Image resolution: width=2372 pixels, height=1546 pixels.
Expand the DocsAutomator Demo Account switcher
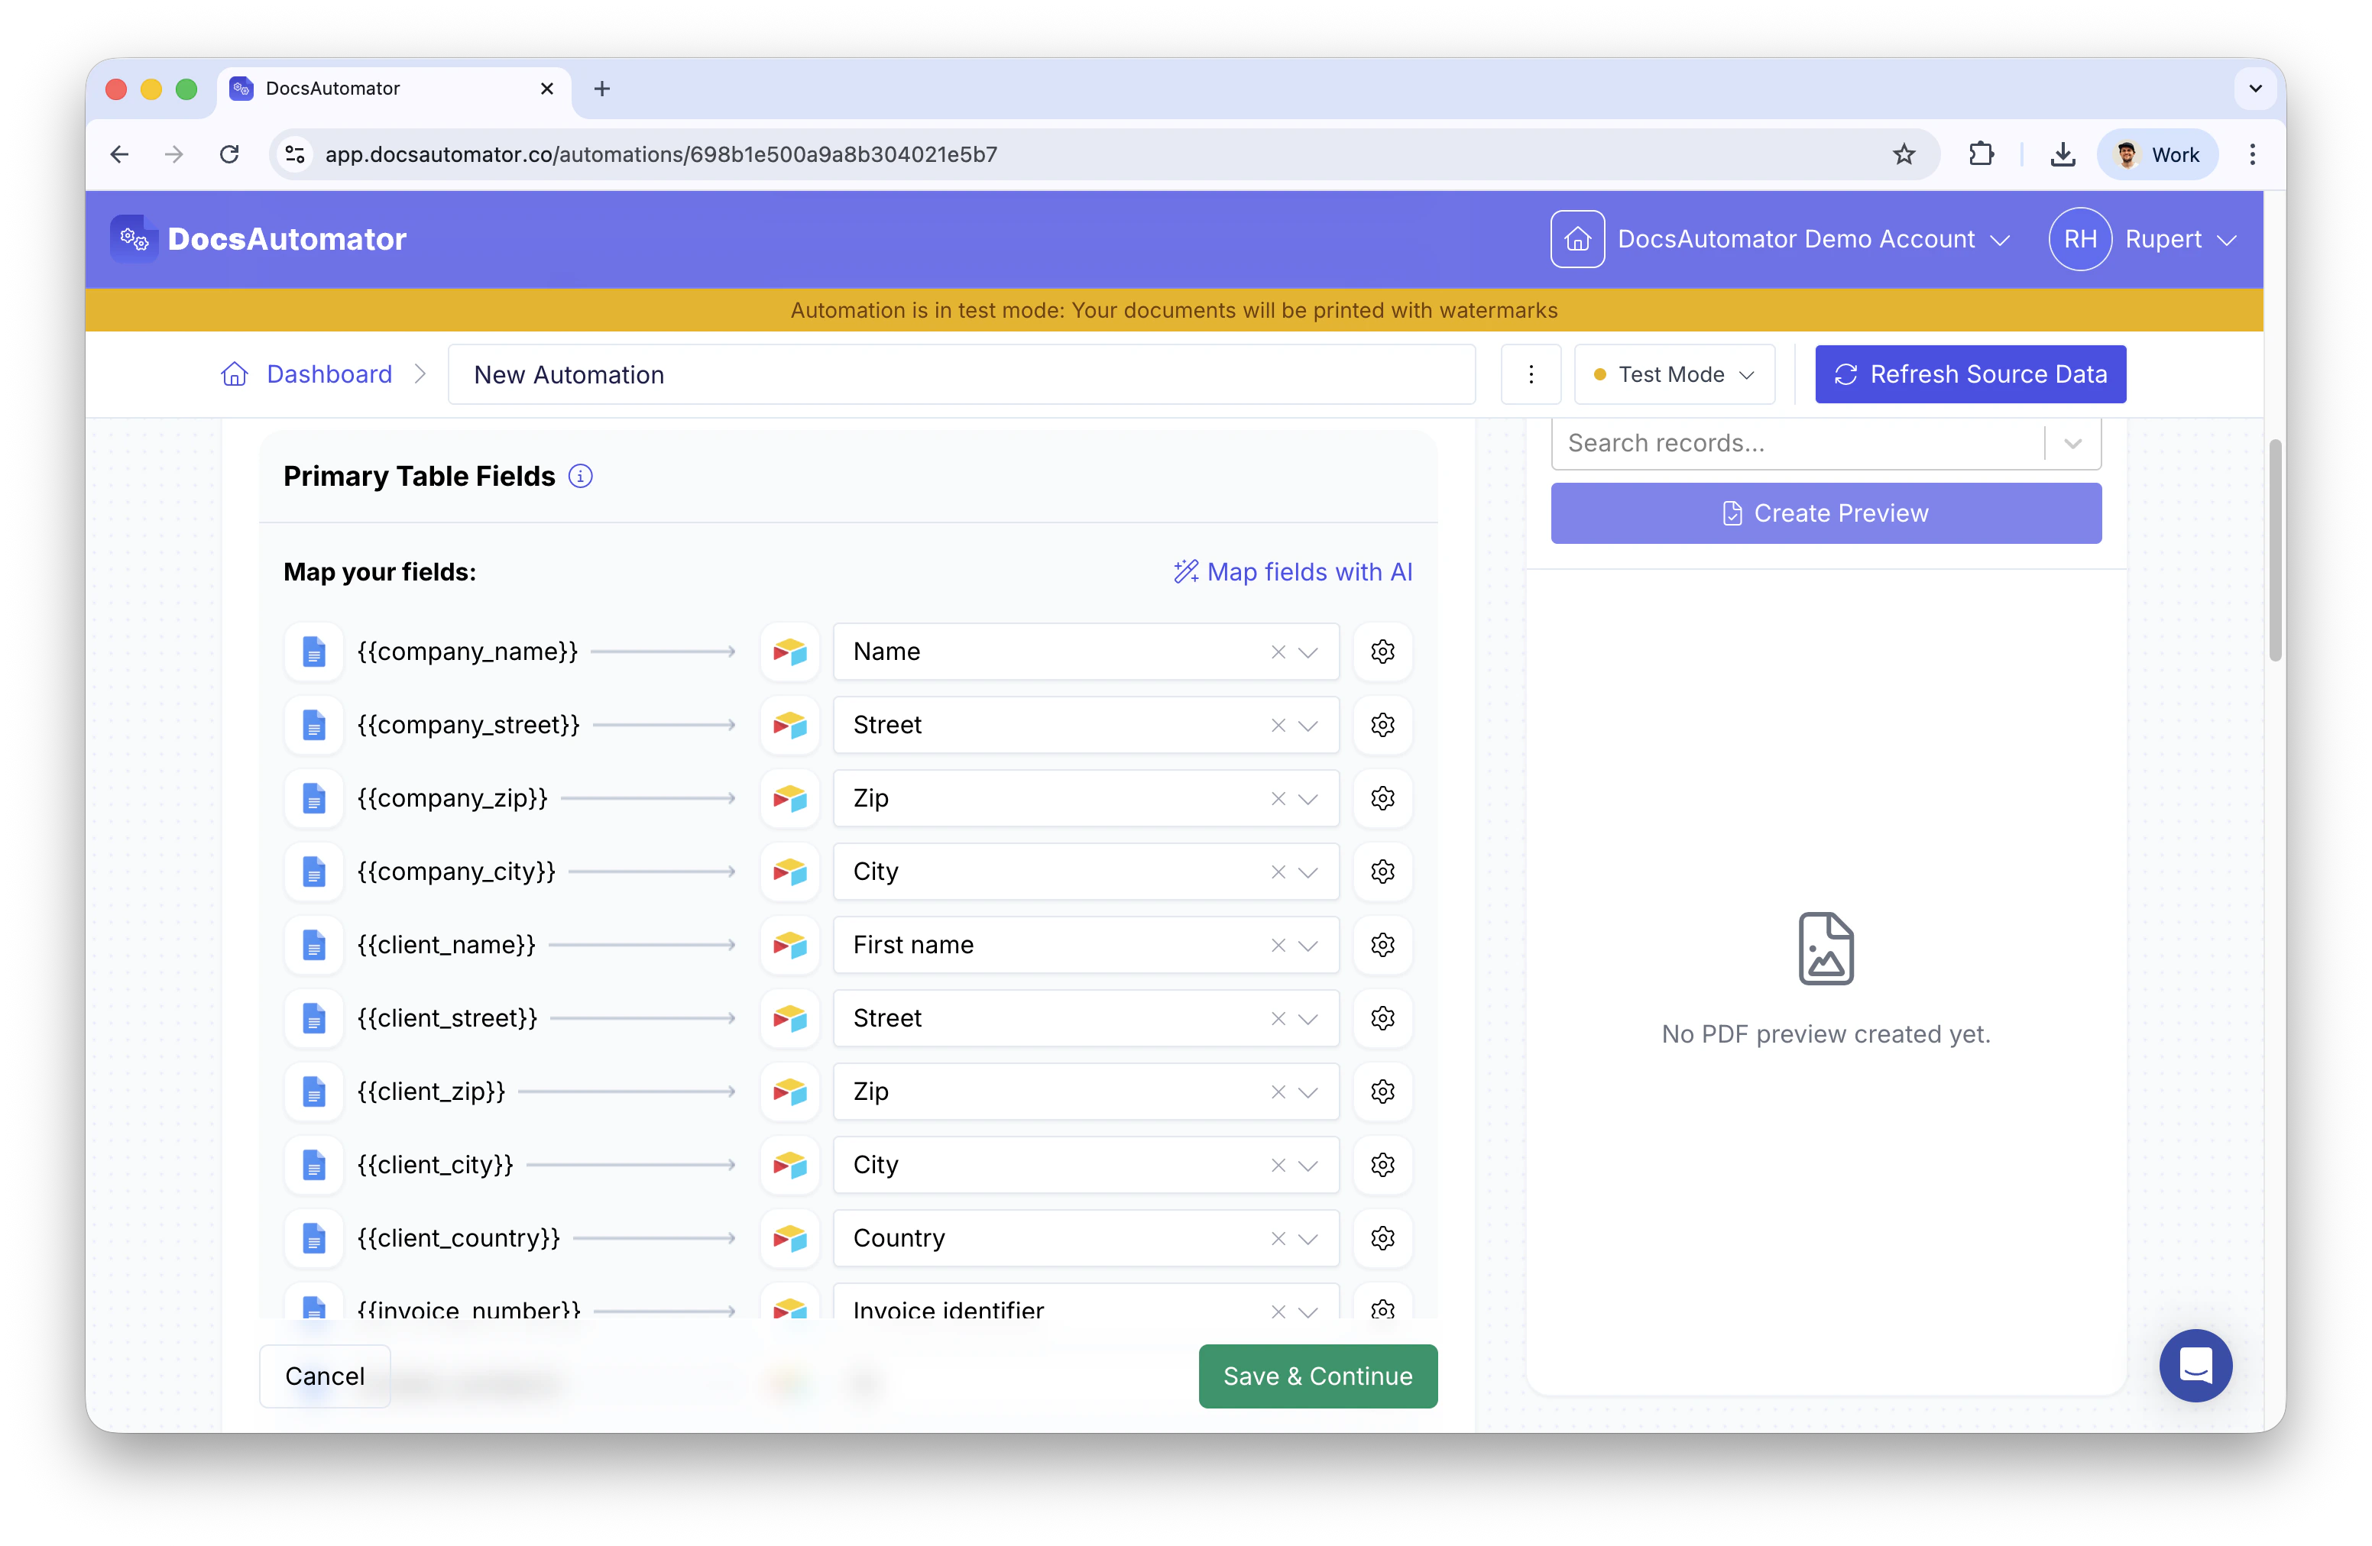[x=1999, y=240]
